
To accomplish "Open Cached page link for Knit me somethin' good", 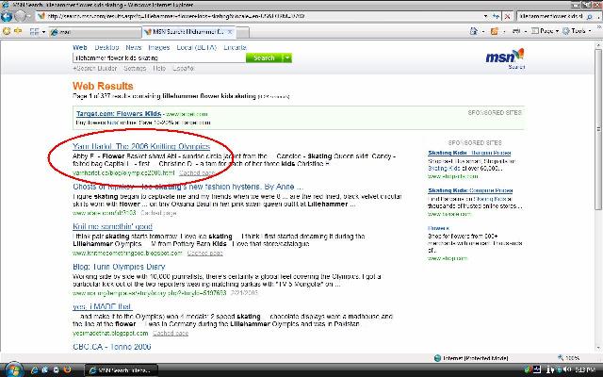I will 205,254.
